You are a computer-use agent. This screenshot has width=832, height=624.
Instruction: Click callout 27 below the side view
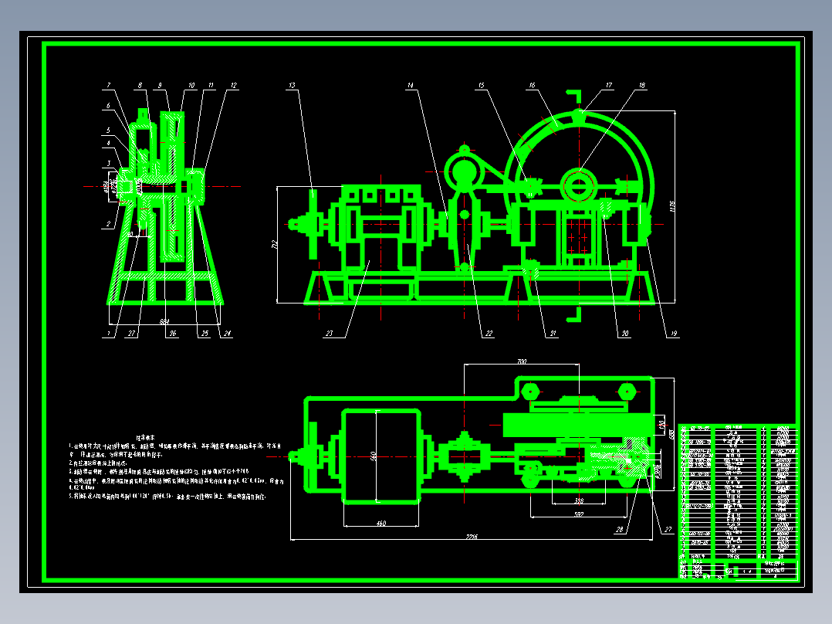tap(131, 334)
